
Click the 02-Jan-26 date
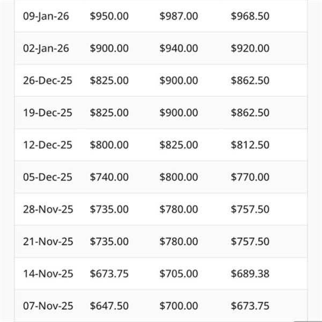46,48
